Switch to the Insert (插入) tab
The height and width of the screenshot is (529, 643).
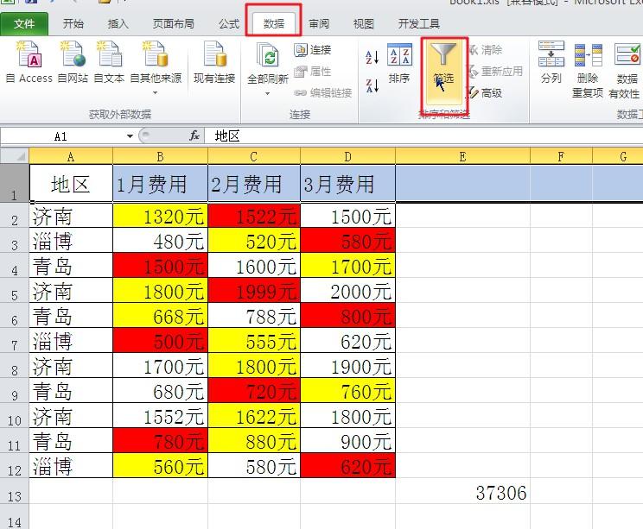(118, 24)
